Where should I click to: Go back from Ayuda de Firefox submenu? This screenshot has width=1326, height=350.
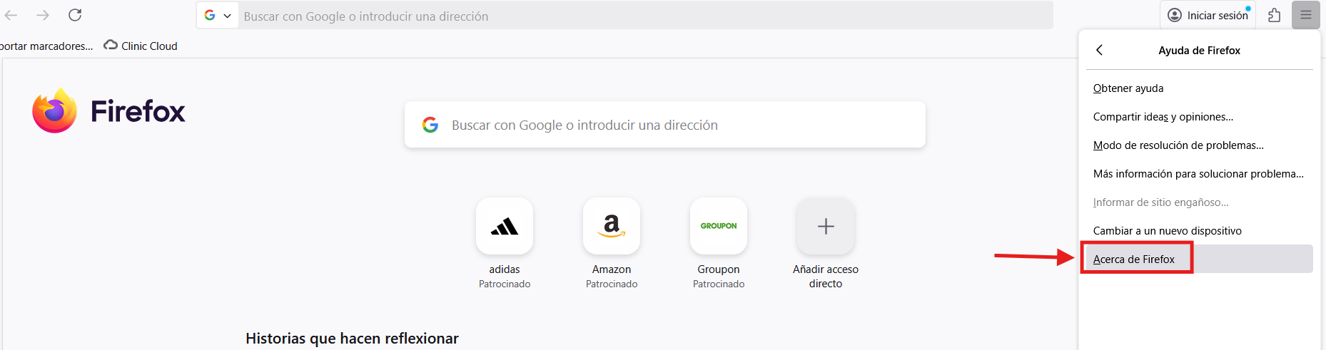(x=1100, y=50)
